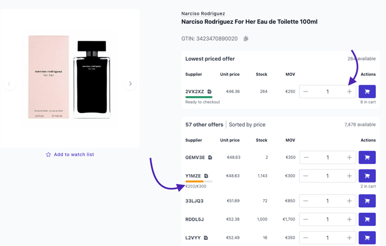Increase quantity for L2VYY offer
The width and height of the screenshot is (386, 246).
tap(350, 238)
